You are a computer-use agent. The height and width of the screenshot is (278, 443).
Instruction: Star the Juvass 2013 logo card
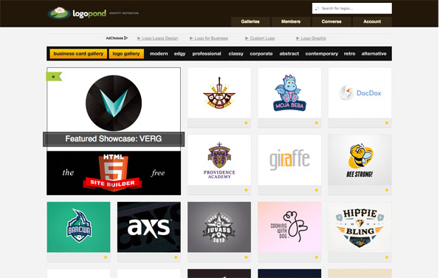pyautogui.click(x=246, y=257)
